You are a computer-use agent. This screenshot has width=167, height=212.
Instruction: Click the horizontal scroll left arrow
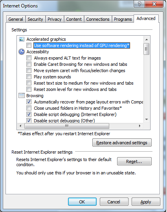click(x=20, y=126)
